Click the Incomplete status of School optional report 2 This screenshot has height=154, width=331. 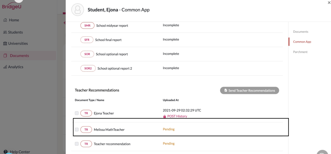[x=171, y=68]
